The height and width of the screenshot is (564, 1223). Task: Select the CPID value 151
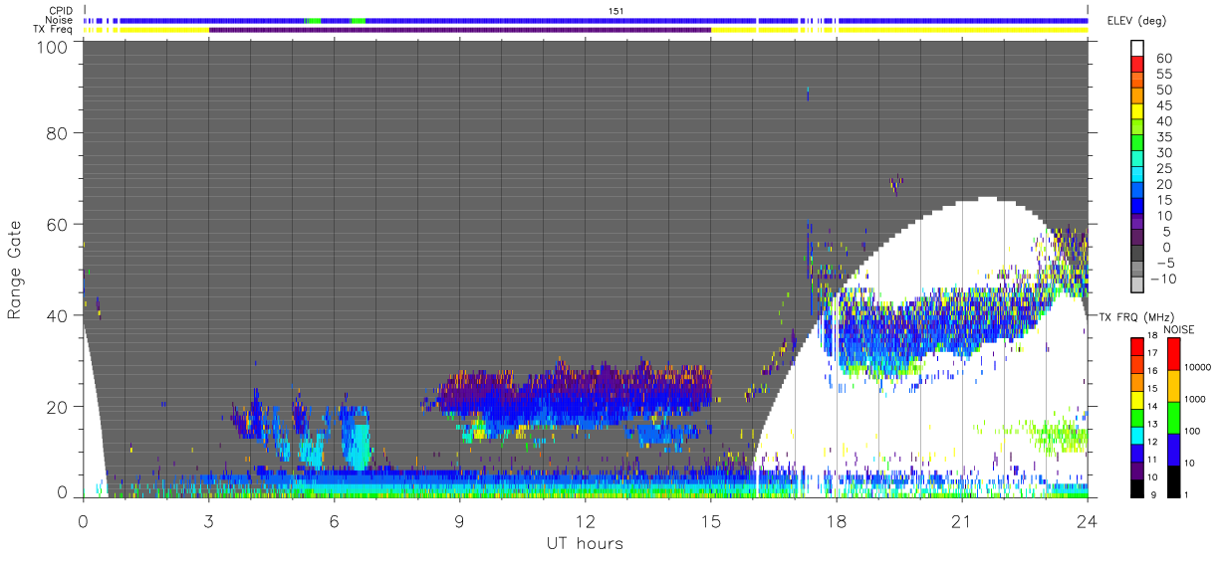tap(615, 11)
